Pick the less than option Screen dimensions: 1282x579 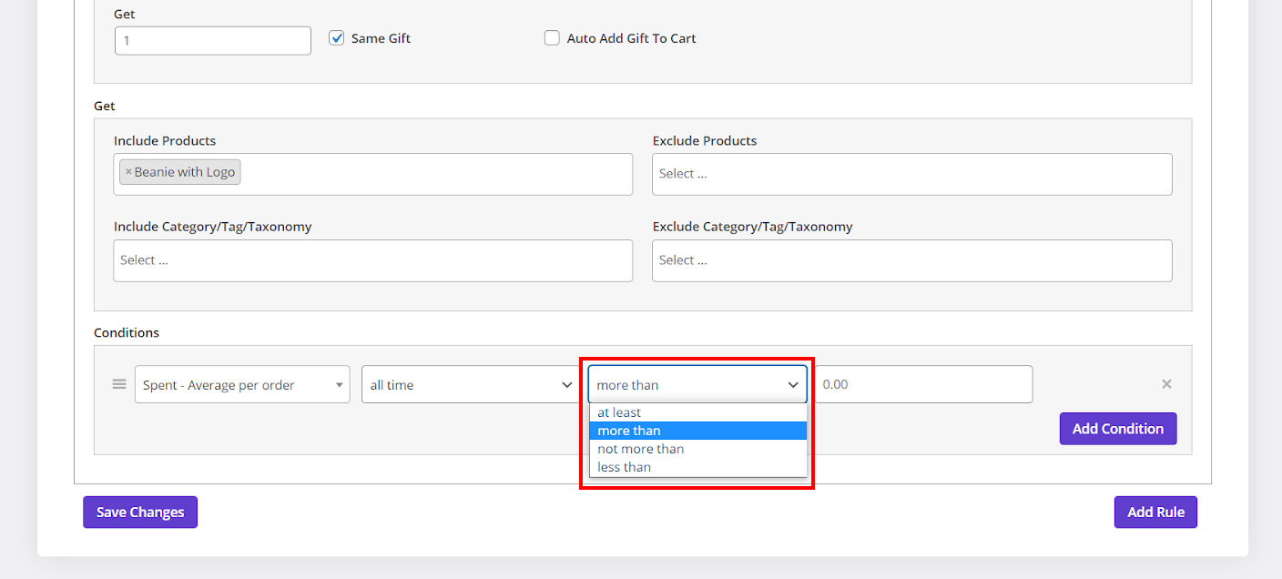[x=624, y=467]
